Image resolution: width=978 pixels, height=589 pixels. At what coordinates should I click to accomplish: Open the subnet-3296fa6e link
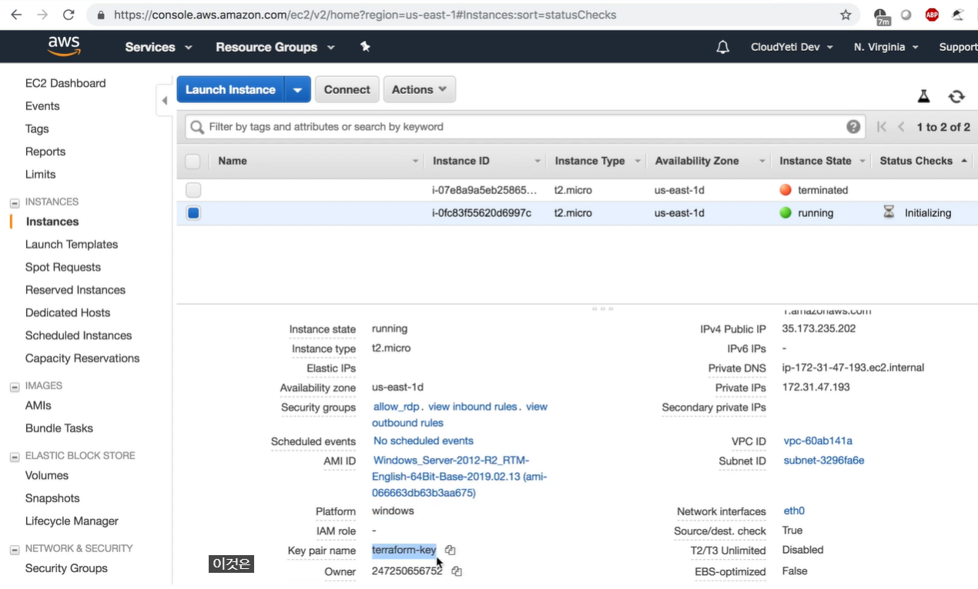[824, 460]
